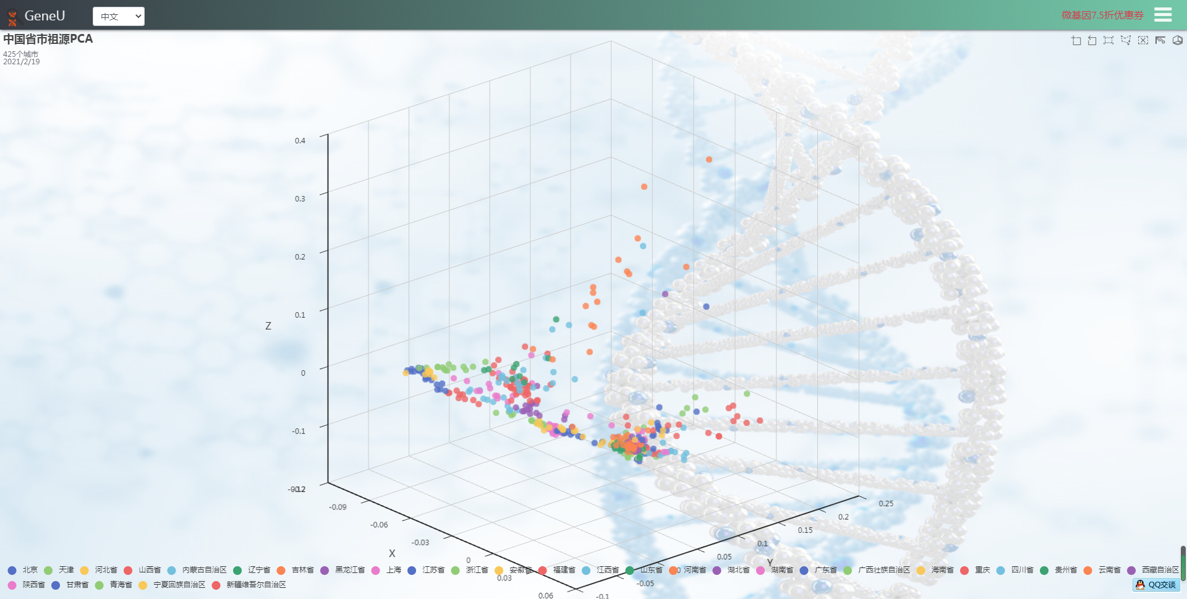Image resolution: width=1187 pixels, height=599 pixels.
Task: Hide the 广西壮族自治区 series in legend
Action: pyautogui.click(x=877, y=570)
